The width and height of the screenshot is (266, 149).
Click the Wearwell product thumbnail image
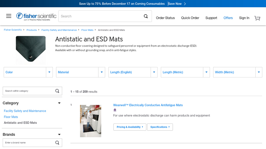coord(90,121)
